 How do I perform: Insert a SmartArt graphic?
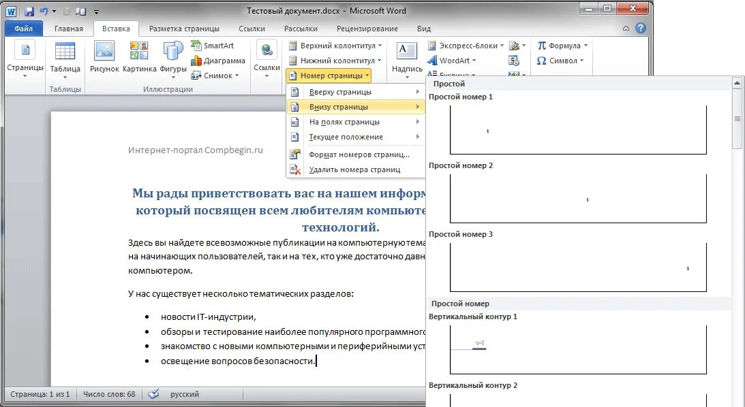pos(213,46)
